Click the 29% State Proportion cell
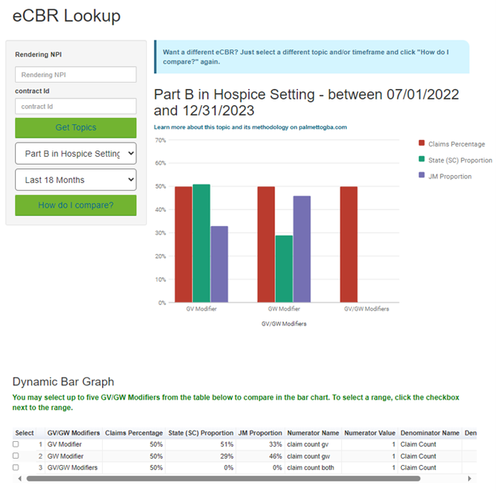This screenshot has width=496, height=492. click(200, 456)
